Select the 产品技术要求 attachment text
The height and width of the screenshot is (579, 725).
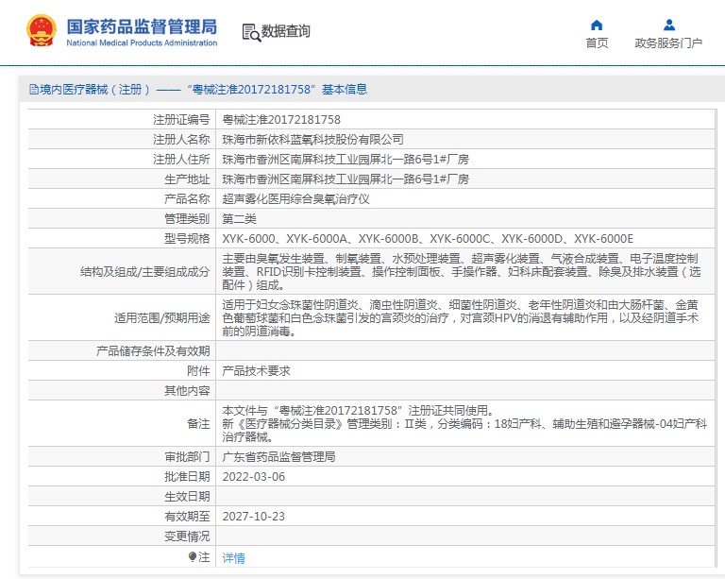click(x=256, y=371)
